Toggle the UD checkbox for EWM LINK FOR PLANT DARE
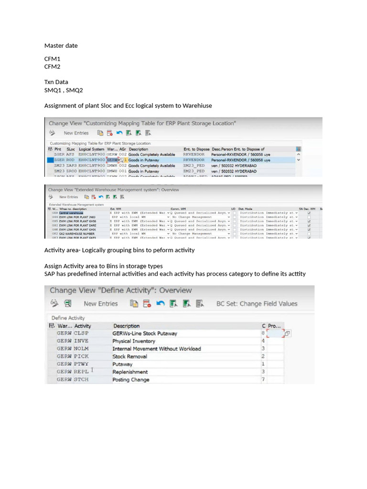 (x=234, y=225)
